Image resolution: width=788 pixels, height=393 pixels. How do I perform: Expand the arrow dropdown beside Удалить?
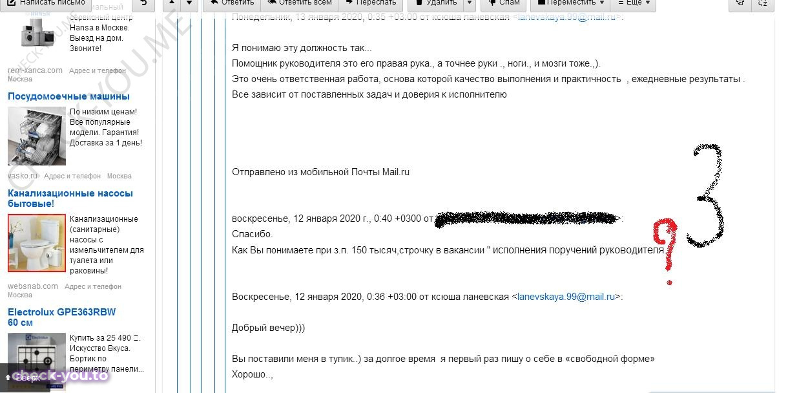click(470, 3)
